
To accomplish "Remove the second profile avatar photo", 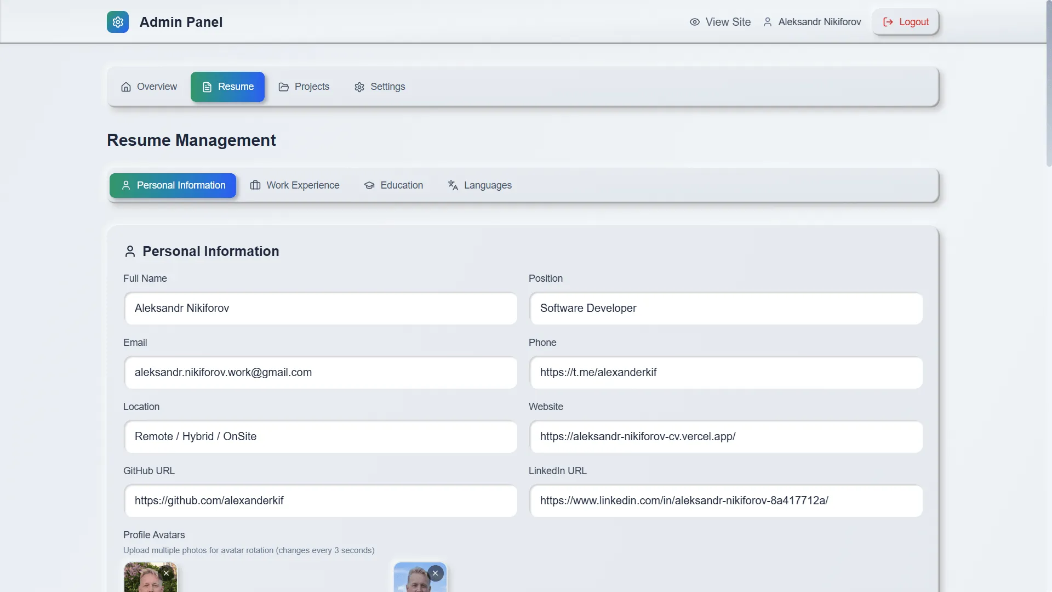I will coord(435,573).
